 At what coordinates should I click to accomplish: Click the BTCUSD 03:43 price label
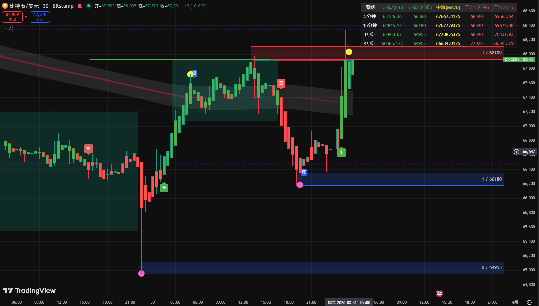519,60
